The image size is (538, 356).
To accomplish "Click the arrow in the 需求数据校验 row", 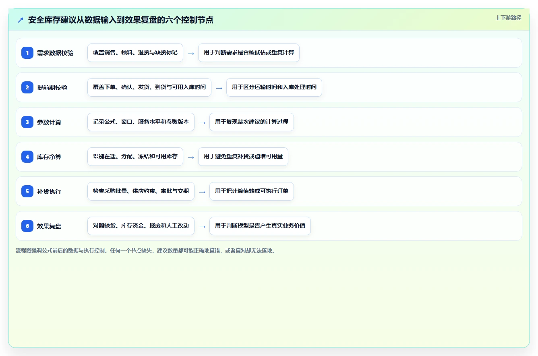I will [191, 53].
